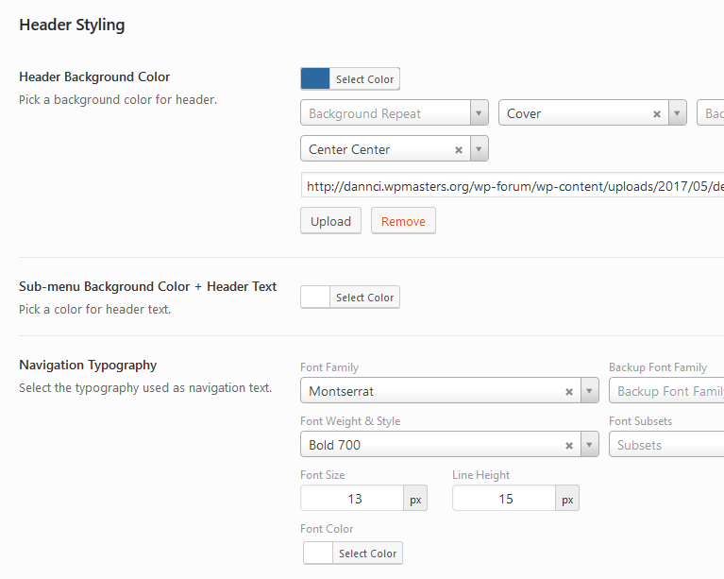Clear the Montserrat font family selection
This screenshot has height=579, width=724.
569,391
